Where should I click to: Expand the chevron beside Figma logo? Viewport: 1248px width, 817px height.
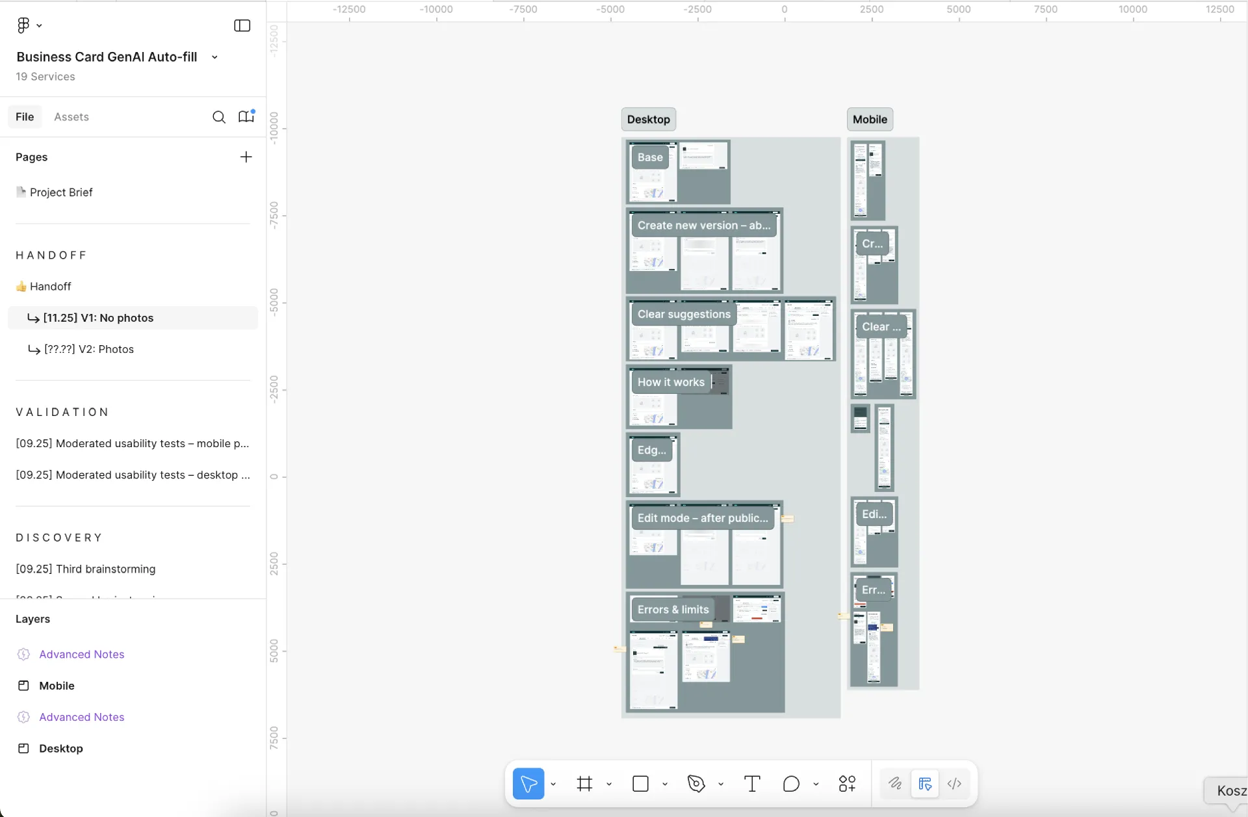pos(39,26)
